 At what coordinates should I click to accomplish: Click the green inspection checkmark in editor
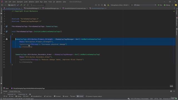coord(174,11)
